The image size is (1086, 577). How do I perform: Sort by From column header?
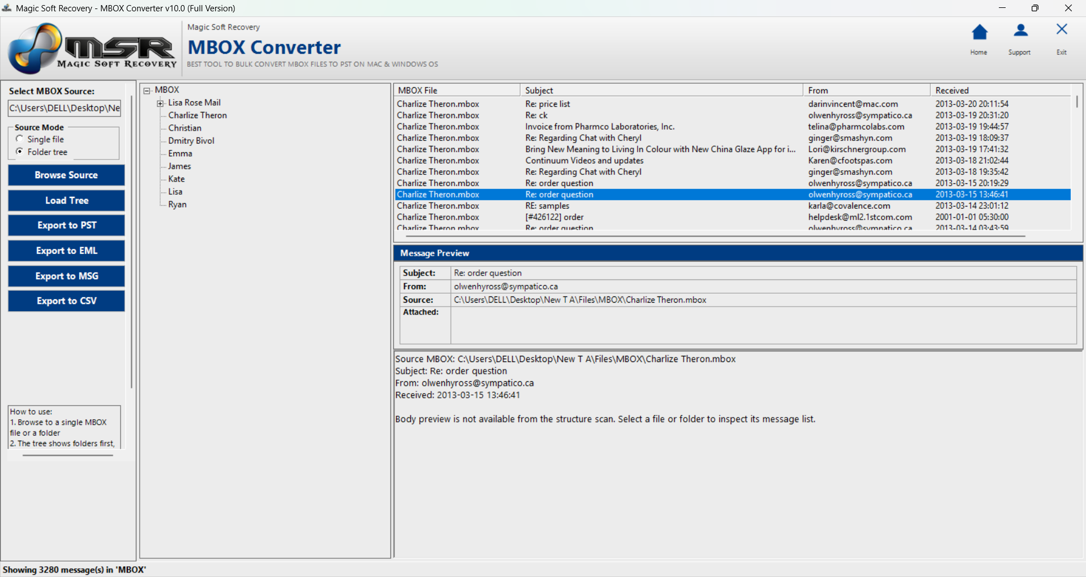point(866,91)
